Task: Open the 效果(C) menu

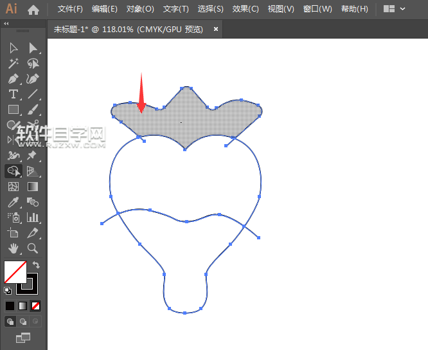Action: (245, 9)
